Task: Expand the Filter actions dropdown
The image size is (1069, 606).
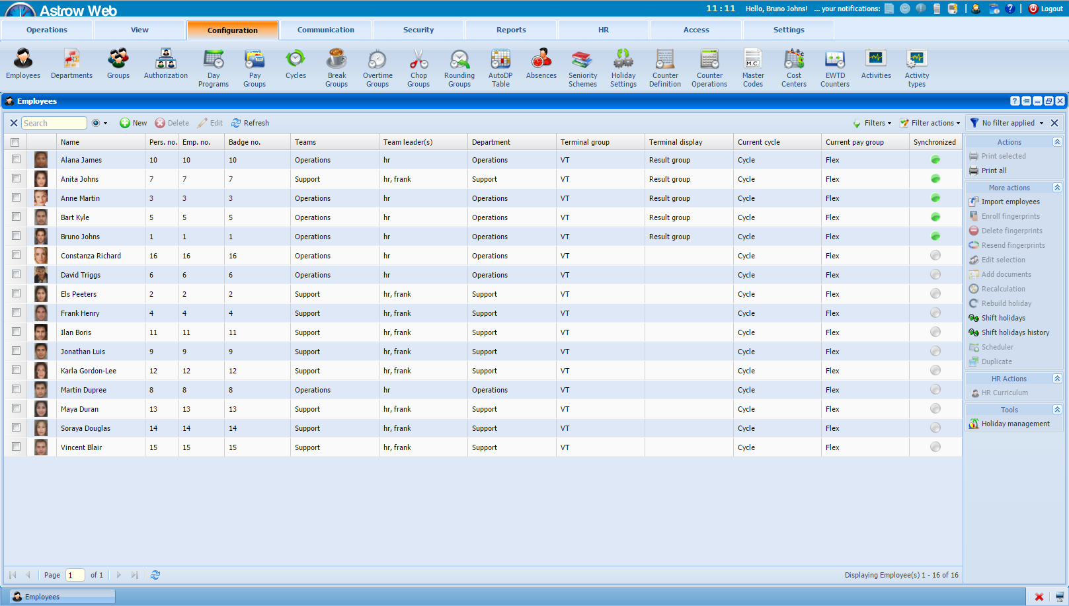Action: click(930, 123)
